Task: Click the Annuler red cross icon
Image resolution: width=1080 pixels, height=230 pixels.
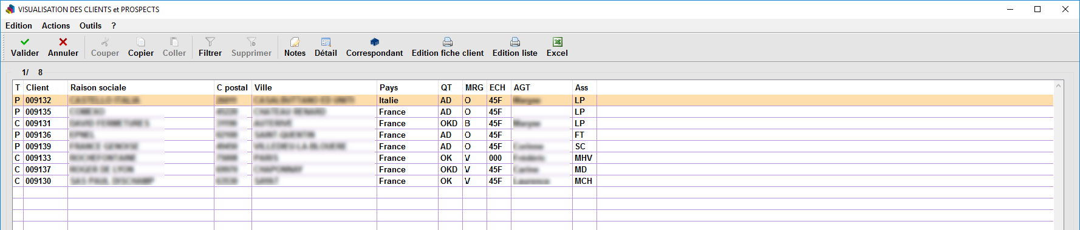Action: [63, 42]
